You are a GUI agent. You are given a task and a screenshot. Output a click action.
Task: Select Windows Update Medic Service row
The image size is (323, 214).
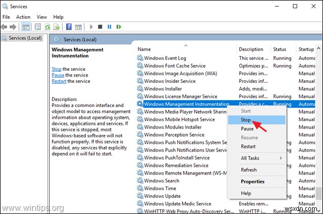pos(226,204)
